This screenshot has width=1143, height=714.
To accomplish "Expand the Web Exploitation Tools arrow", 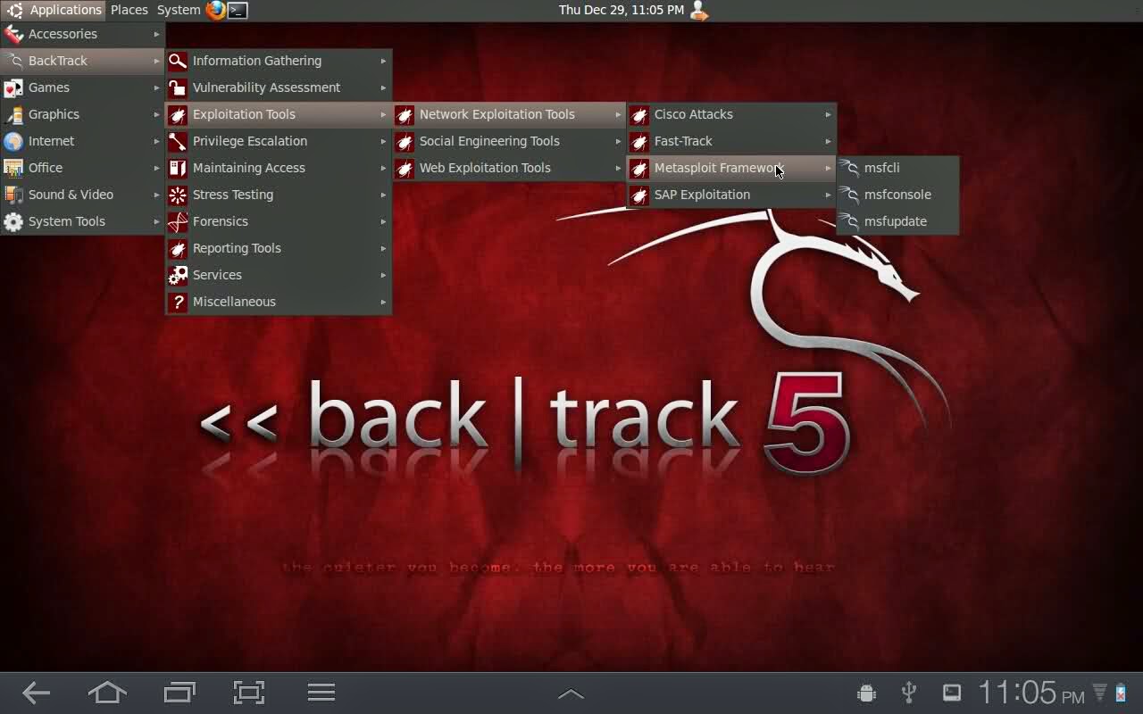I will point(618,168).
